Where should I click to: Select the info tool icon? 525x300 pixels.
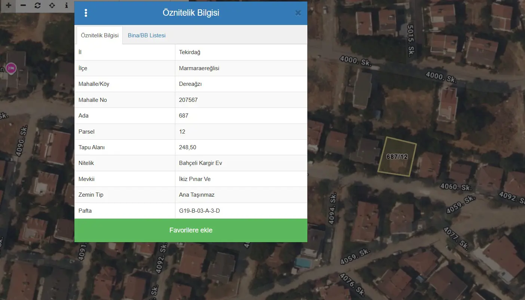pyautogui.click(x=67, y=6)
